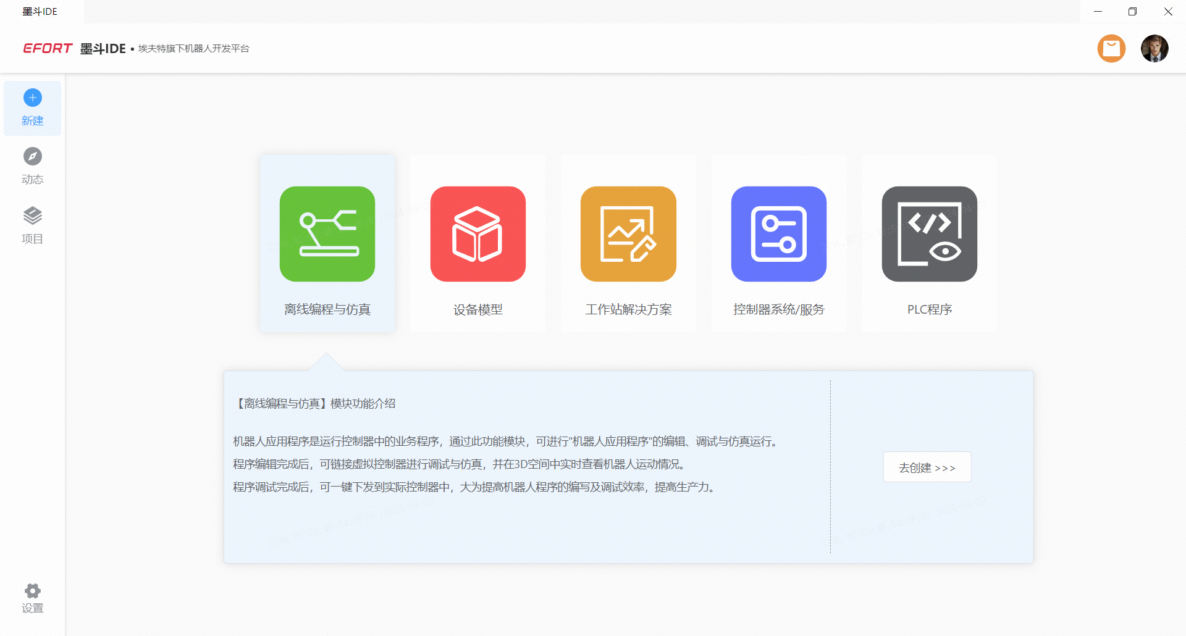Viewport: 1186px width, 636px height.
Task: Select the blue 控制器系统/服务 icon
Action: click(778, 234)
